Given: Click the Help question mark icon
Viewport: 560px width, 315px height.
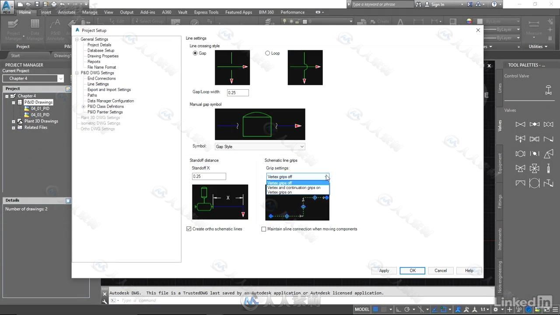Looking at the screenshot, I should [x=494, y=4].
